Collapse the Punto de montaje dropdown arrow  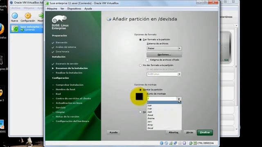coord(179,99)
